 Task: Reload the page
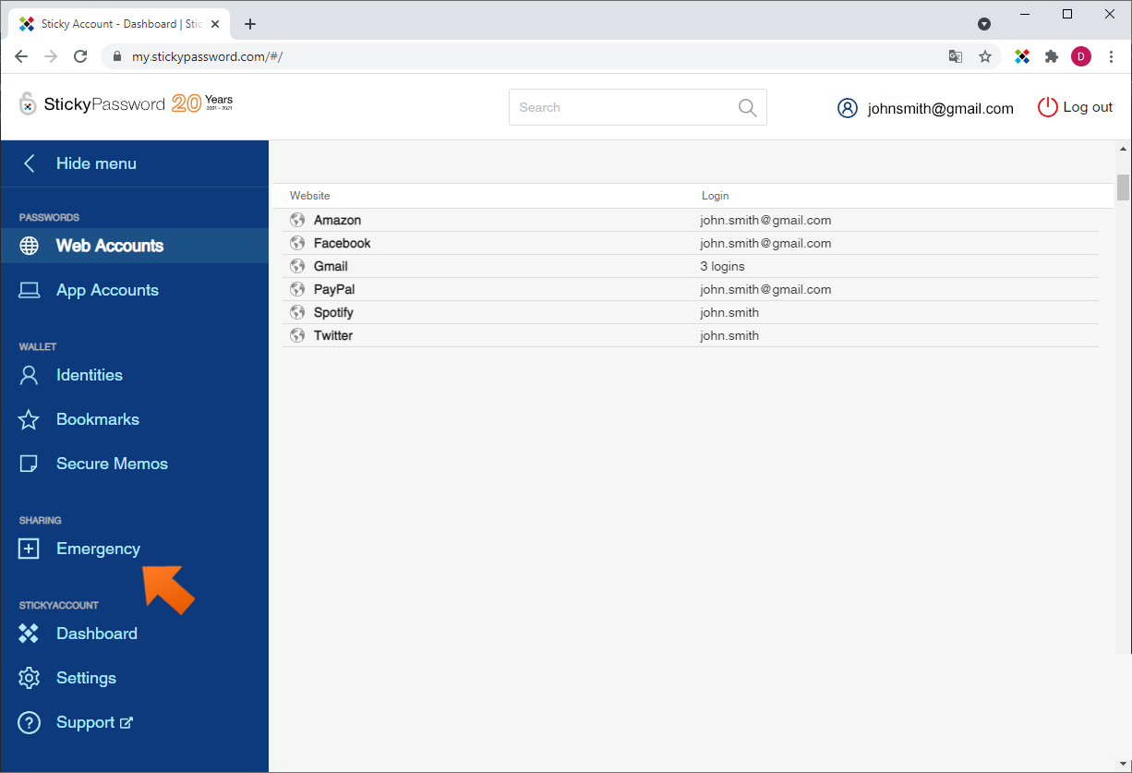80,56
